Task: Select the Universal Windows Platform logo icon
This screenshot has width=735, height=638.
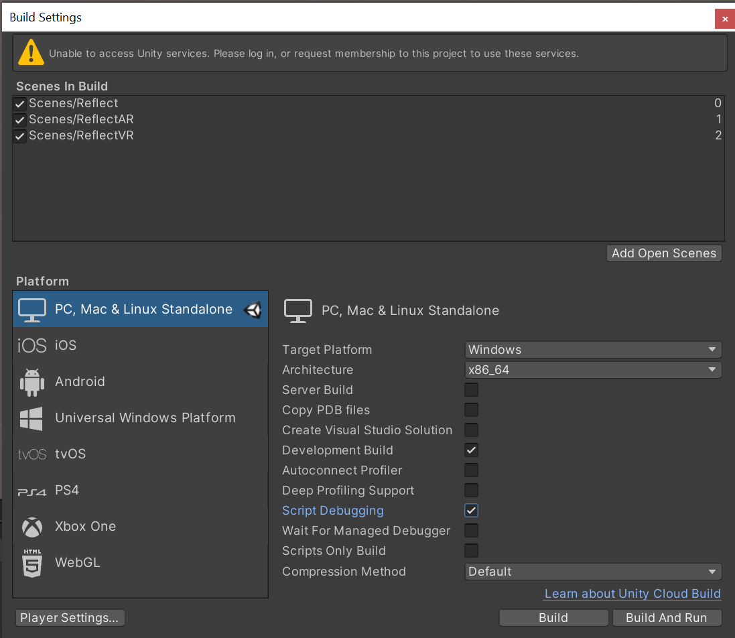Action: coord(32,418)
